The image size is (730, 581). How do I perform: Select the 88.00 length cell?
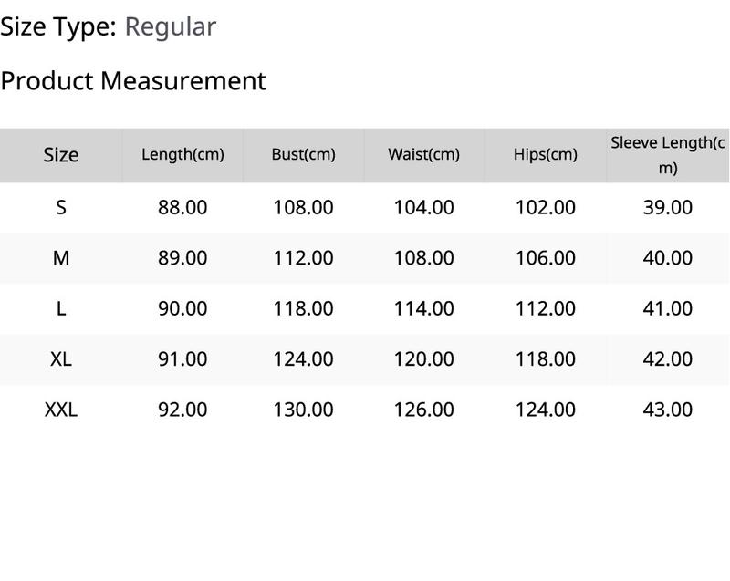point(182,207)
